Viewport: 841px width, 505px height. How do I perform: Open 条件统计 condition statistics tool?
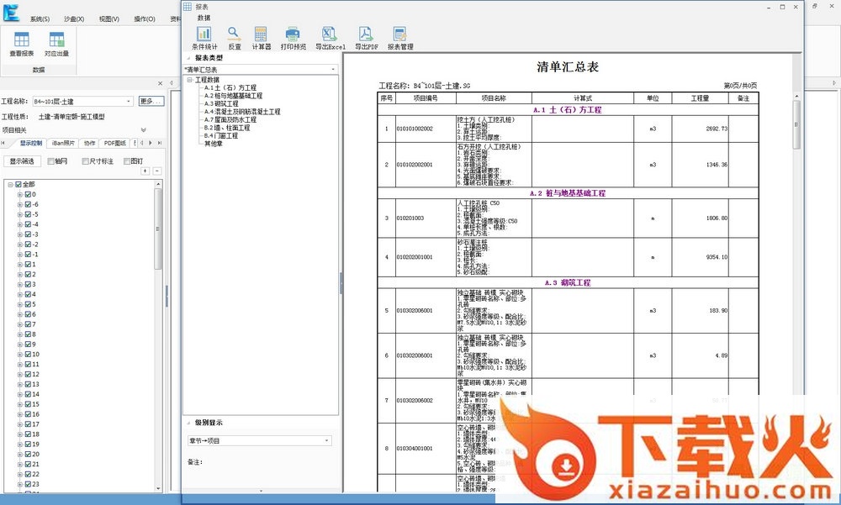coord(204,37)
